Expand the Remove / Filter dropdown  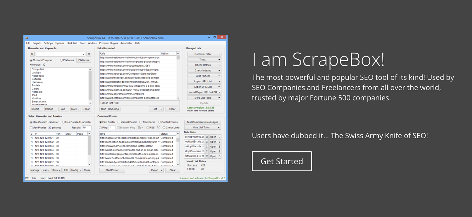(x=204, y=54)
